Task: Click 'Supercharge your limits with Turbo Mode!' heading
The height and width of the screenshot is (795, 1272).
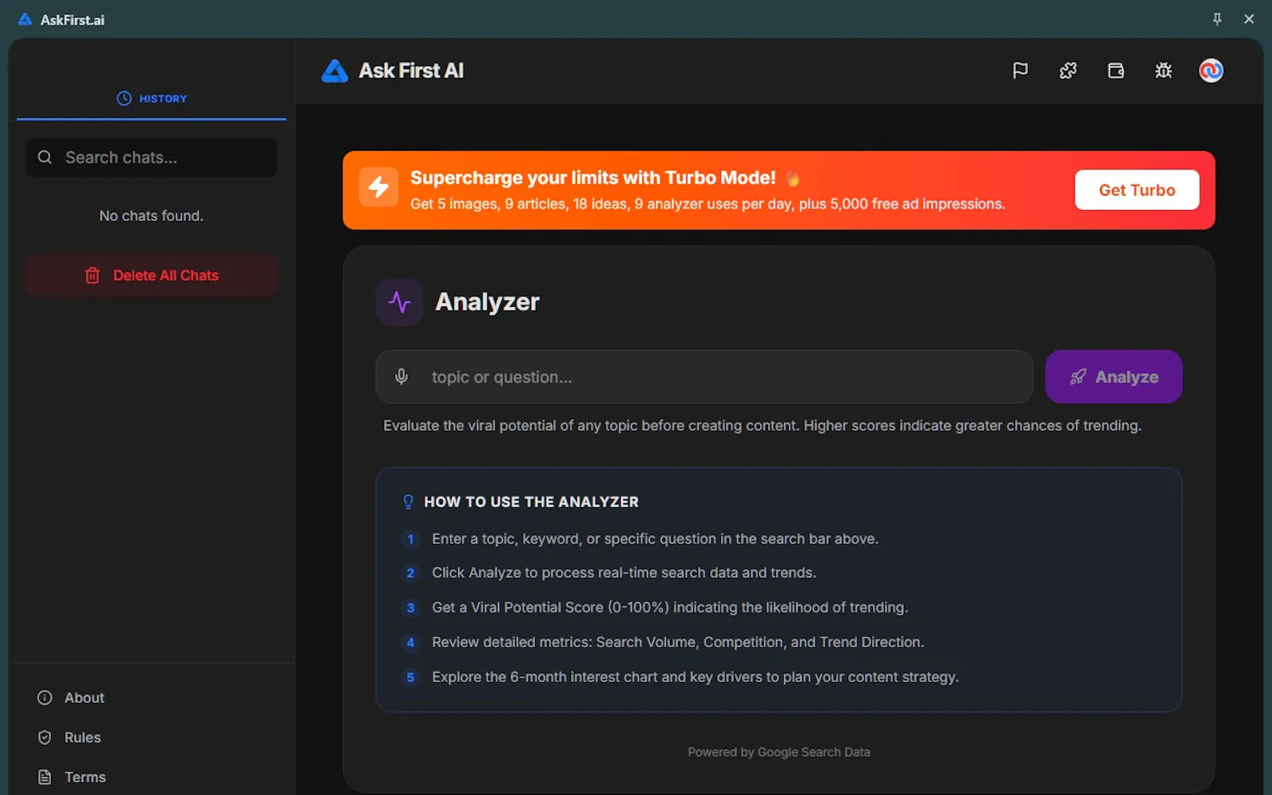Action: pos(593,178)
